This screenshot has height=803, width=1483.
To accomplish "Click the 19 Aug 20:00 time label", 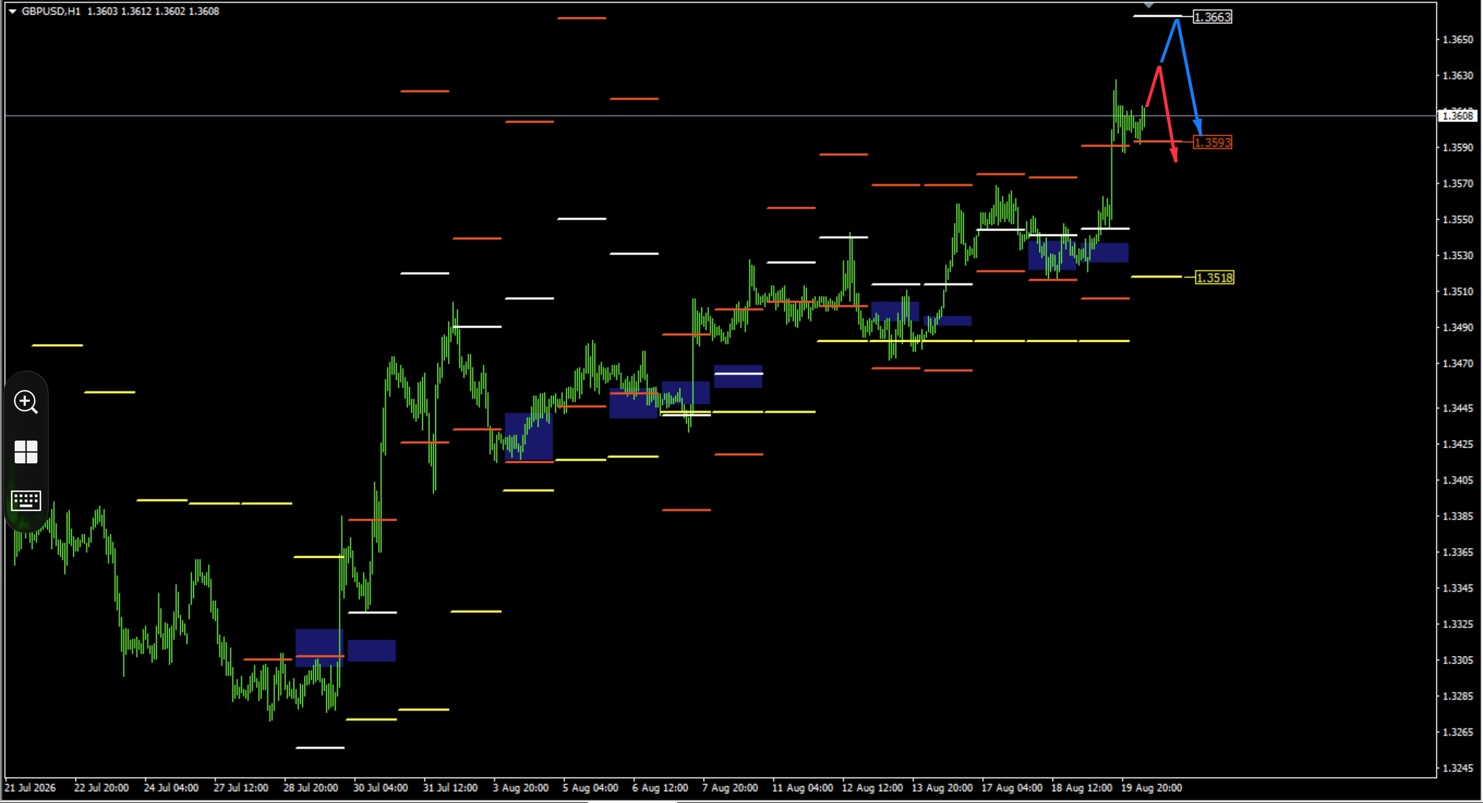I will point(1151,787).
